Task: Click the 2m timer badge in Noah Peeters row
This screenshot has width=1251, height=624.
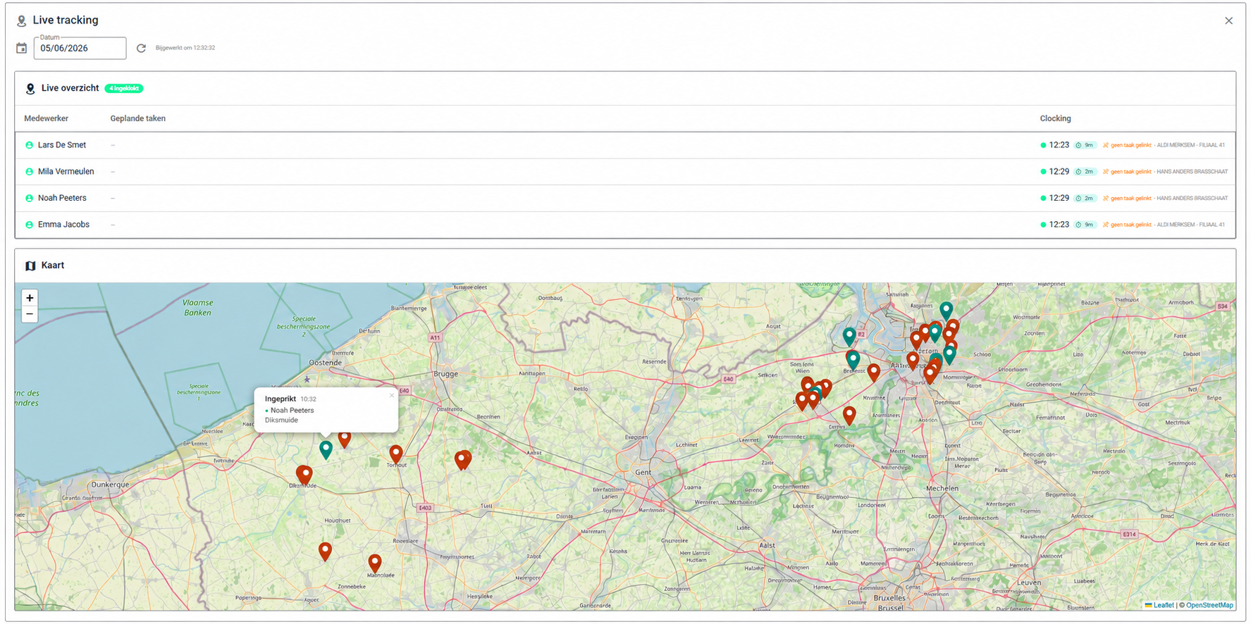Action: click(1085, 199)
